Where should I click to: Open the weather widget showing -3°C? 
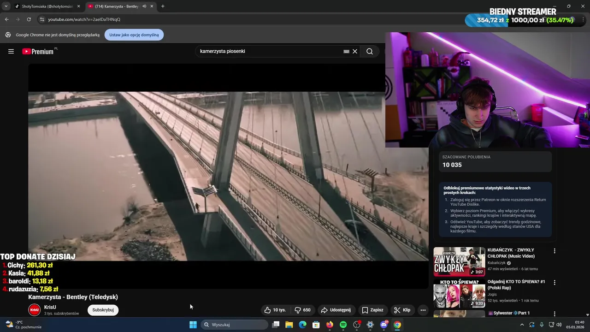[23, 325]
